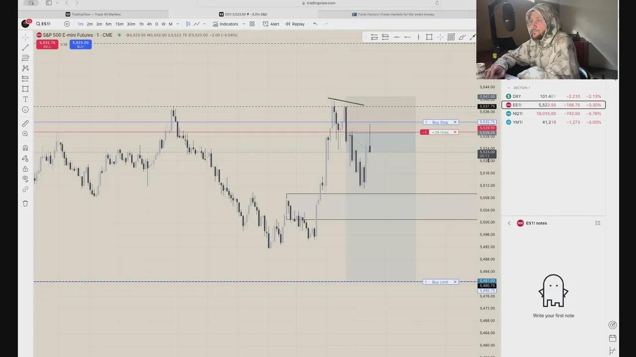Open the Indicators menu button
This screenshot has width=636, height=357.
(225, 24)
